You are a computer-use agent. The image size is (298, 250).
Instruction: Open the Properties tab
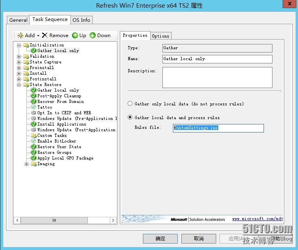click(135, 35)
